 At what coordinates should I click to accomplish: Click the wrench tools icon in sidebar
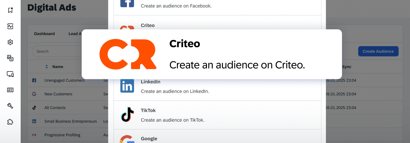(10, 106)
